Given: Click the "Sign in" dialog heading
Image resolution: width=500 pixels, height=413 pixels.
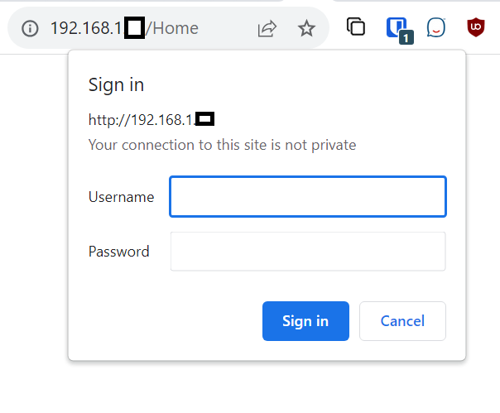Looking at the screenshot, I should (x=117, y=85).
